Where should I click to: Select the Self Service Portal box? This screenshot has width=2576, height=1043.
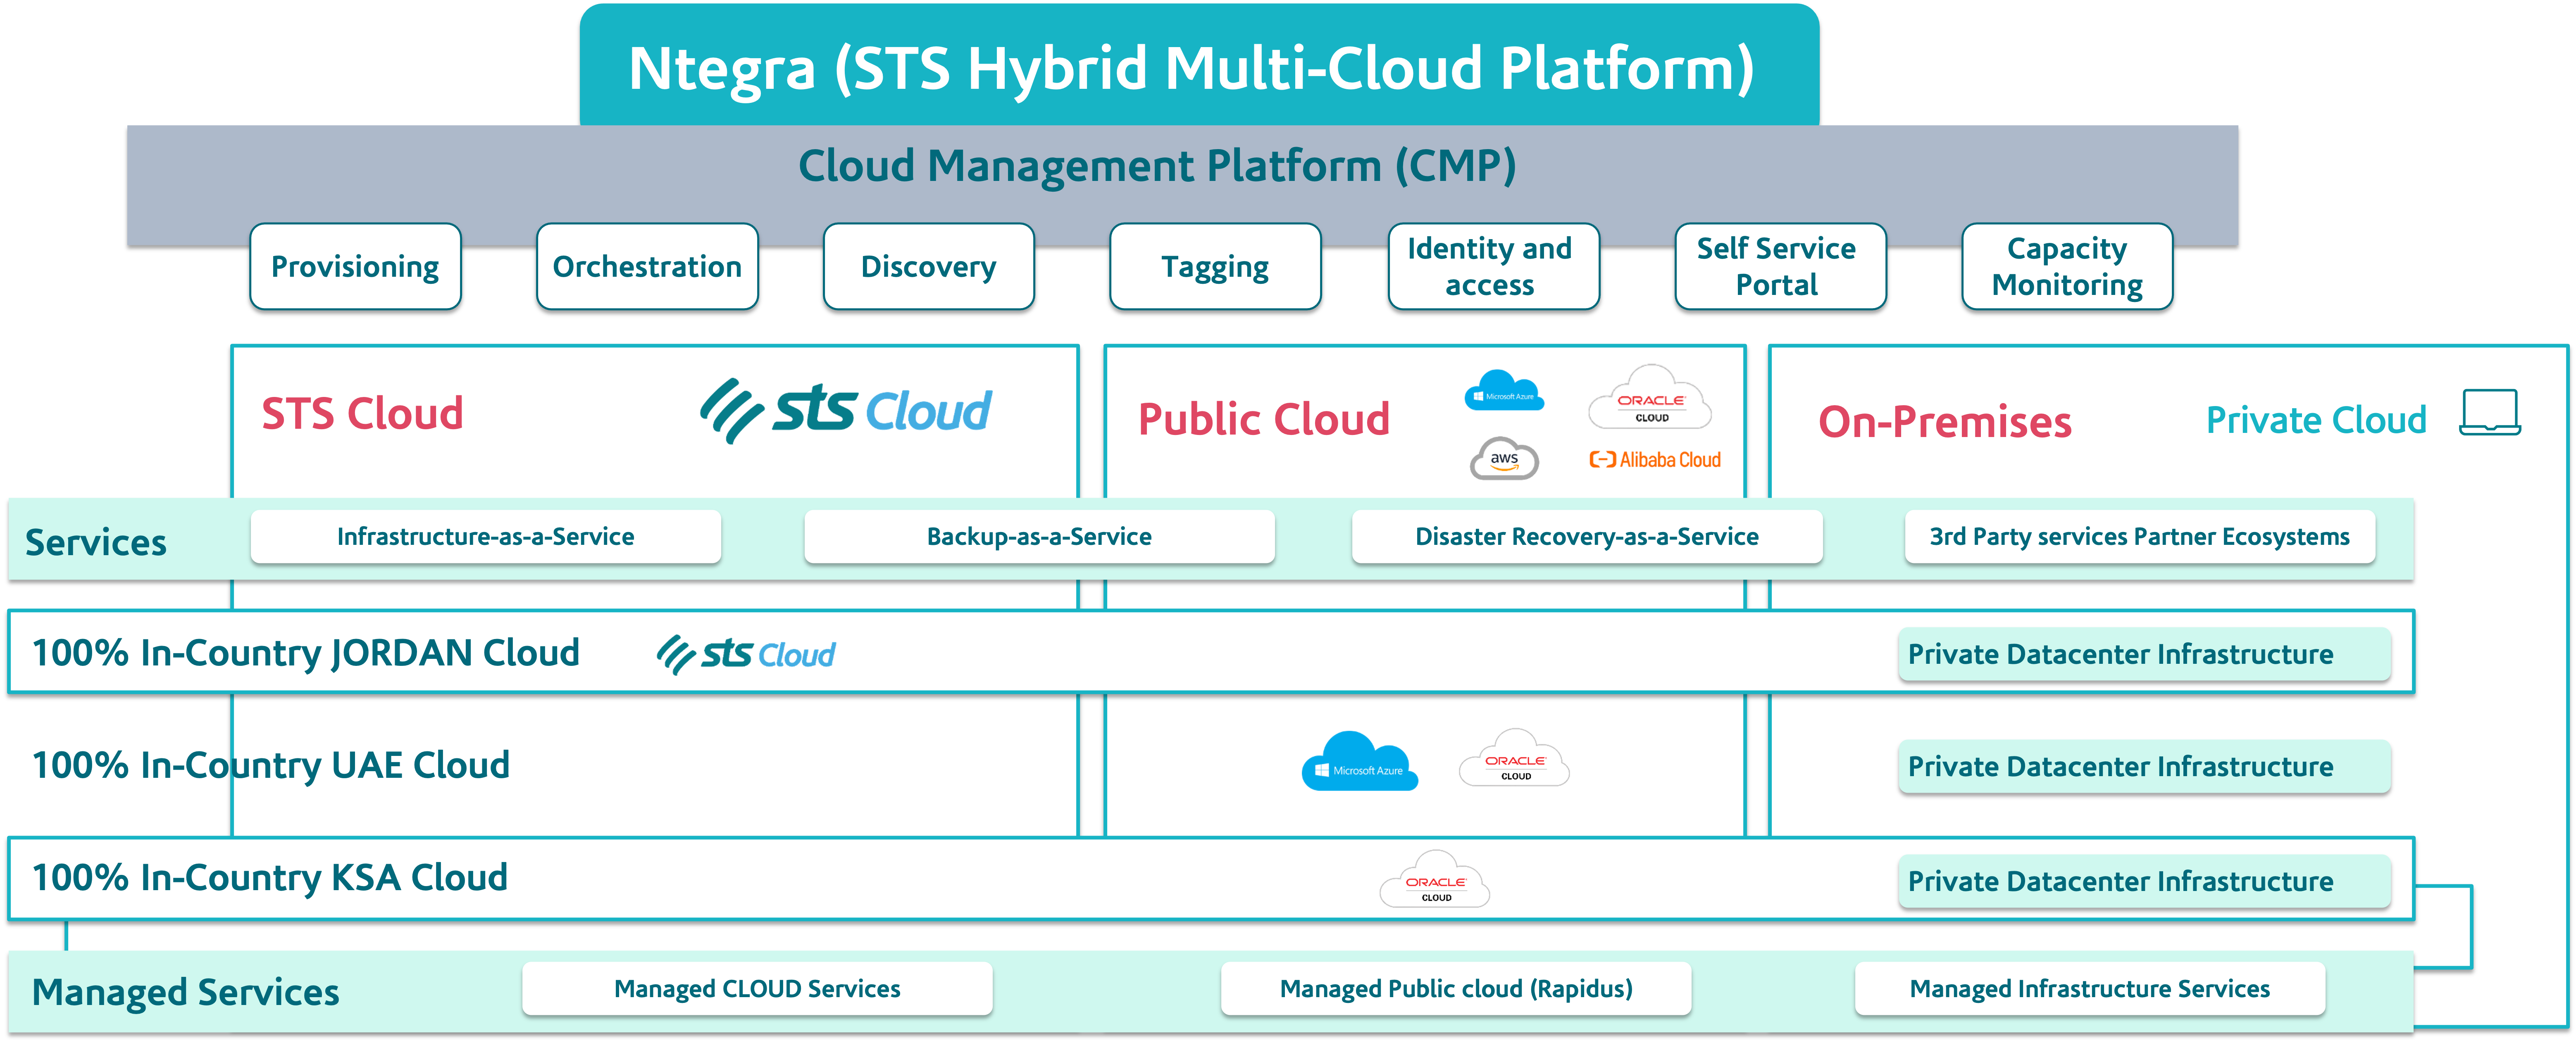tap(1780, 267)
